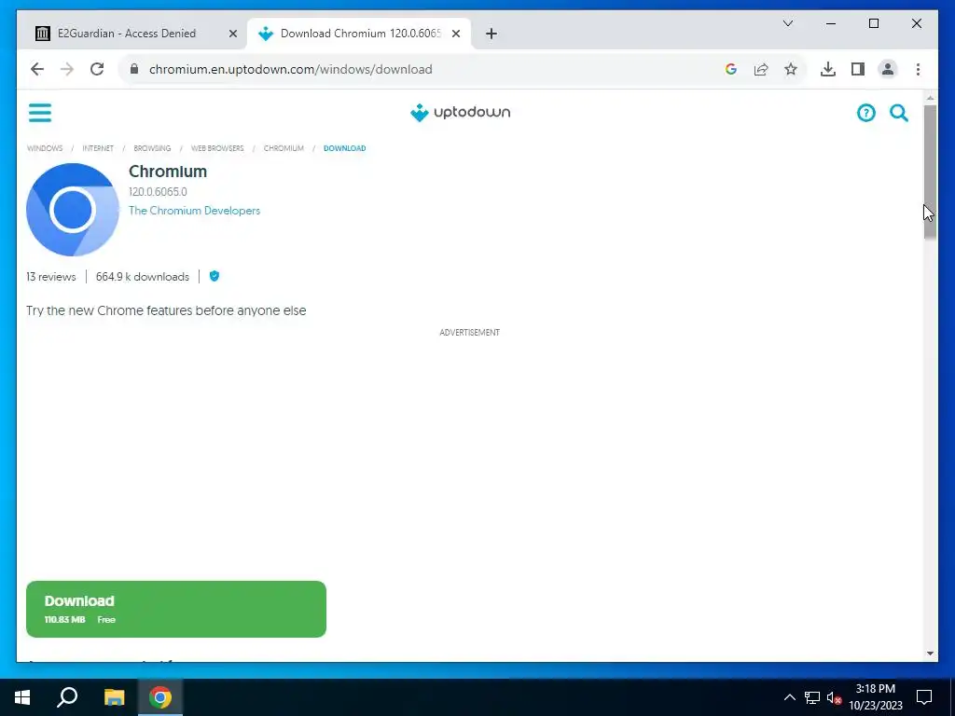Click the scrollbar down arrow

pyautogui.click(x=930, y=654)
